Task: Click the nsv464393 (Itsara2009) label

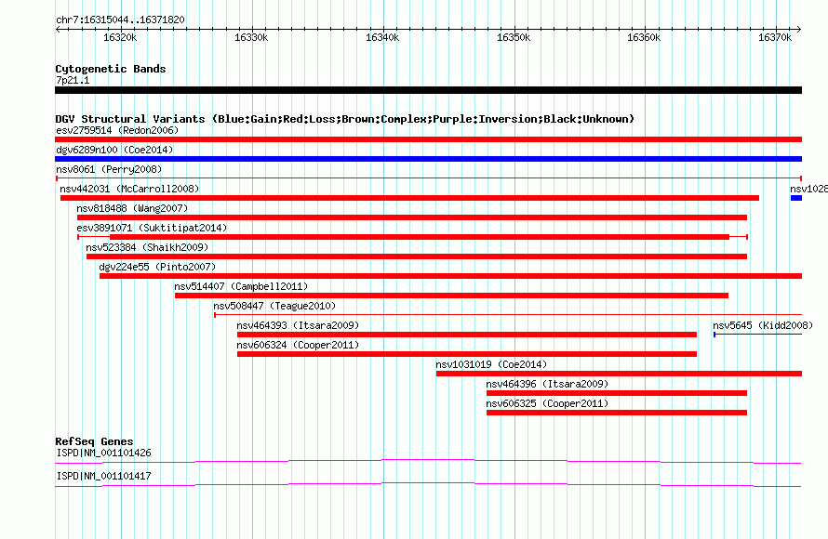Action: tap(298, 325)
